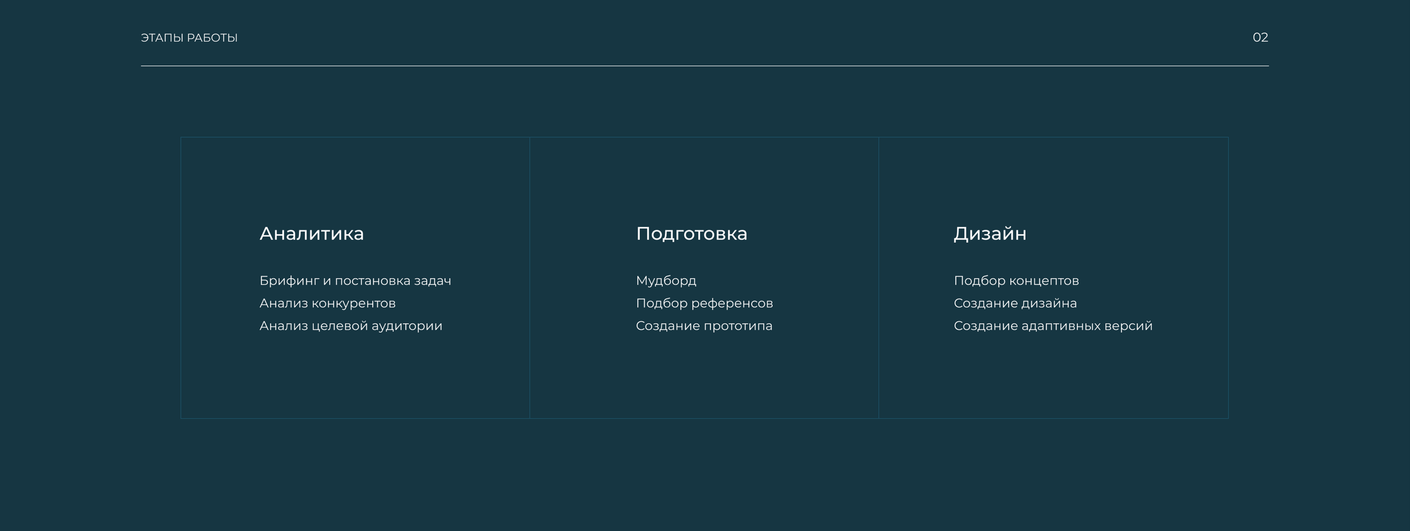Image resolution: width=1410 pixels, height=531 pixels.
Task: Select the Аналитика card title
Action: pyautogui.click(x=312, y=234)
